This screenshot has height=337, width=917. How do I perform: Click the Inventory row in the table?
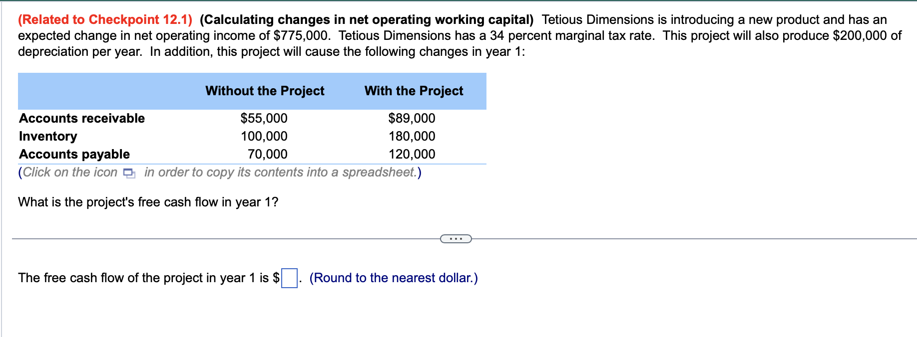coord(47,136)
